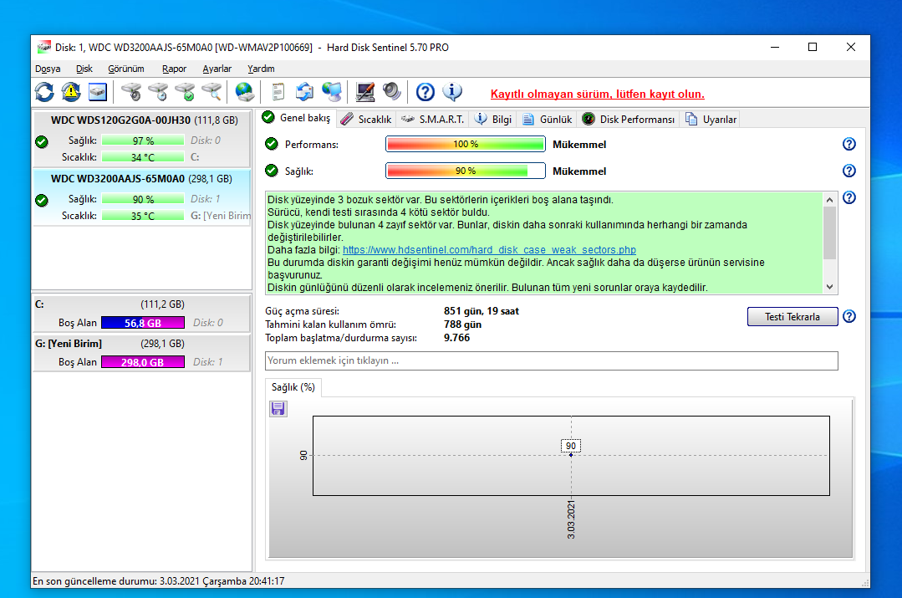Open the Dosya menu
This screenshot has height=598, width=902.
click(x=48, y=69)
